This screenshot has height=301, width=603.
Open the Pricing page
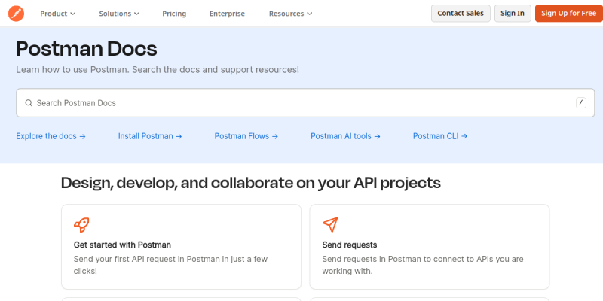click(174, 14)
